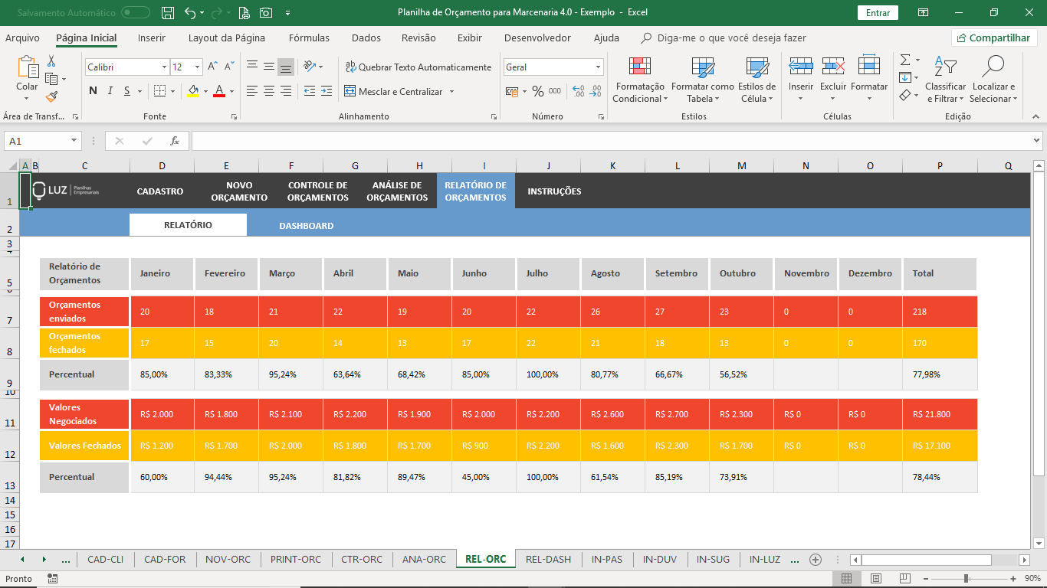
Task: Toggle the Salvamento Automático switch
Action: (x=136, y=12)
